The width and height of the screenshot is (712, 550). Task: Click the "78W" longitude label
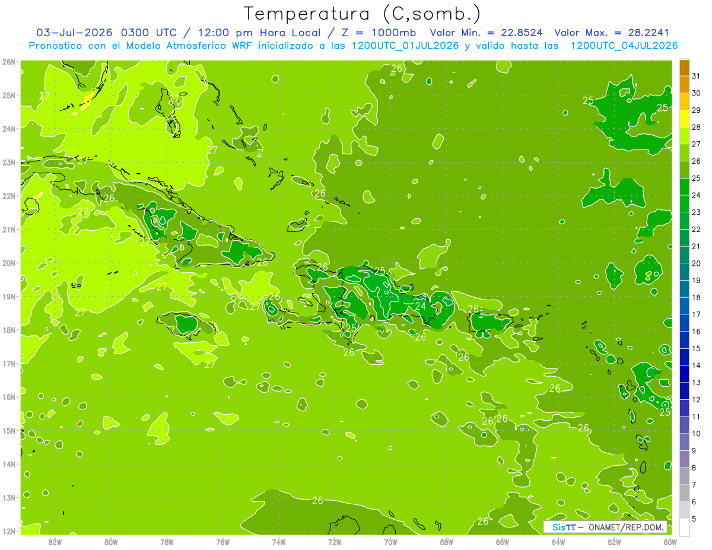click(167, 542)
